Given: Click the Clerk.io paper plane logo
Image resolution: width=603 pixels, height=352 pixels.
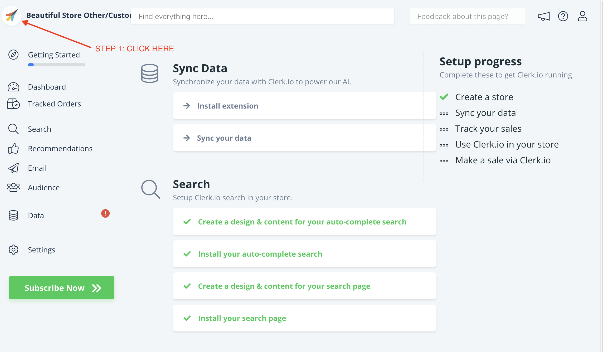Looking at the screenshot, I should (x=12, y=16).
